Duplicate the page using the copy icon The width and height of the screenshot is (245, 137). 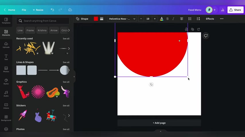[192, 29]
